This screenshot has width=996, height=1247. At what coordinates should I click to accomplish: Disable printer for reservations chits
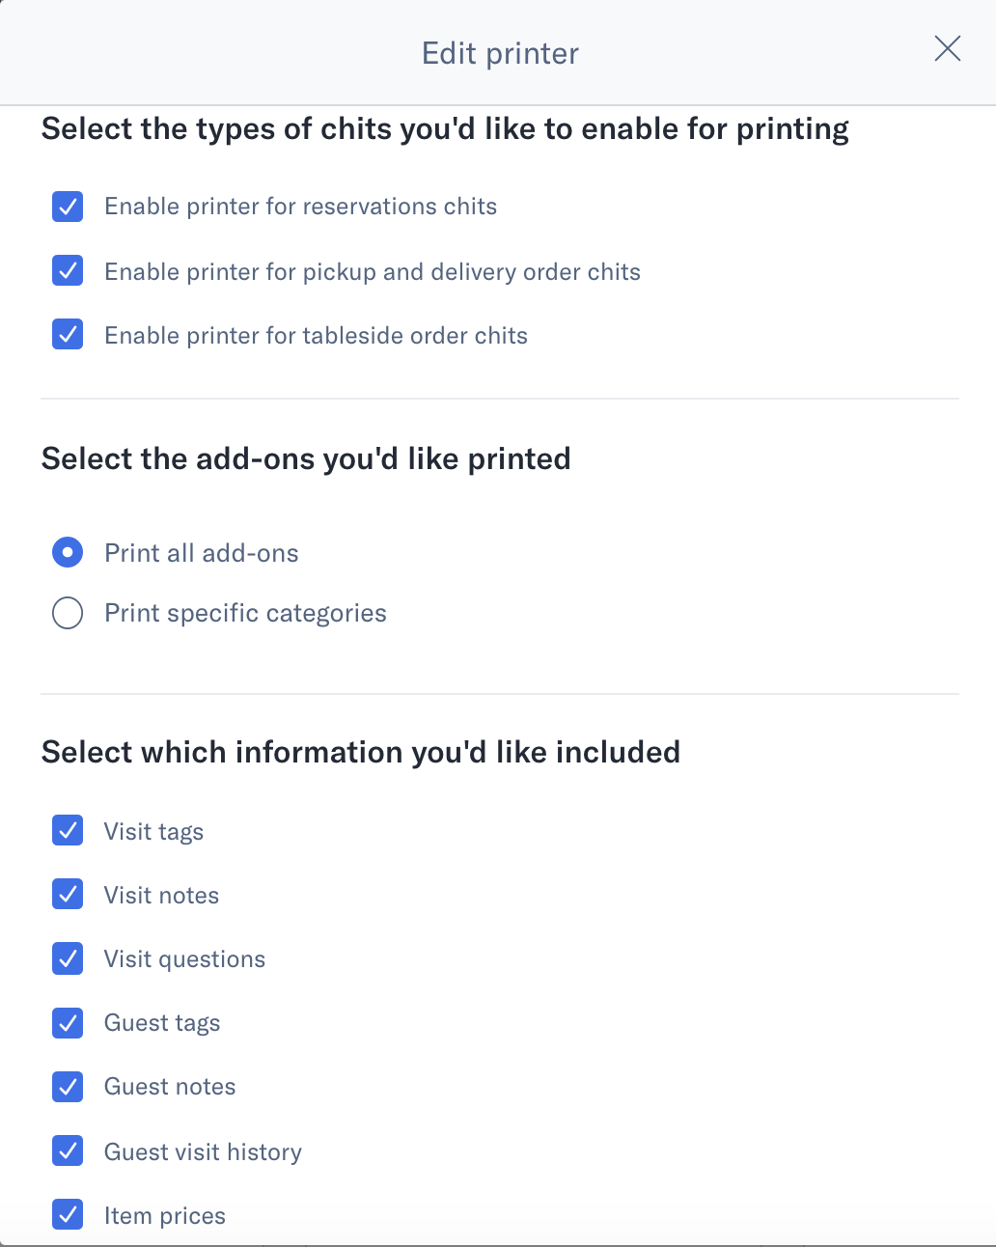67,207
